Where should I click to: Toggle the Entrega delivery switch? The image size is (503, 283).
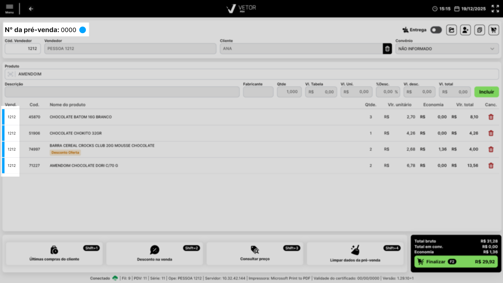pos(436,30)
